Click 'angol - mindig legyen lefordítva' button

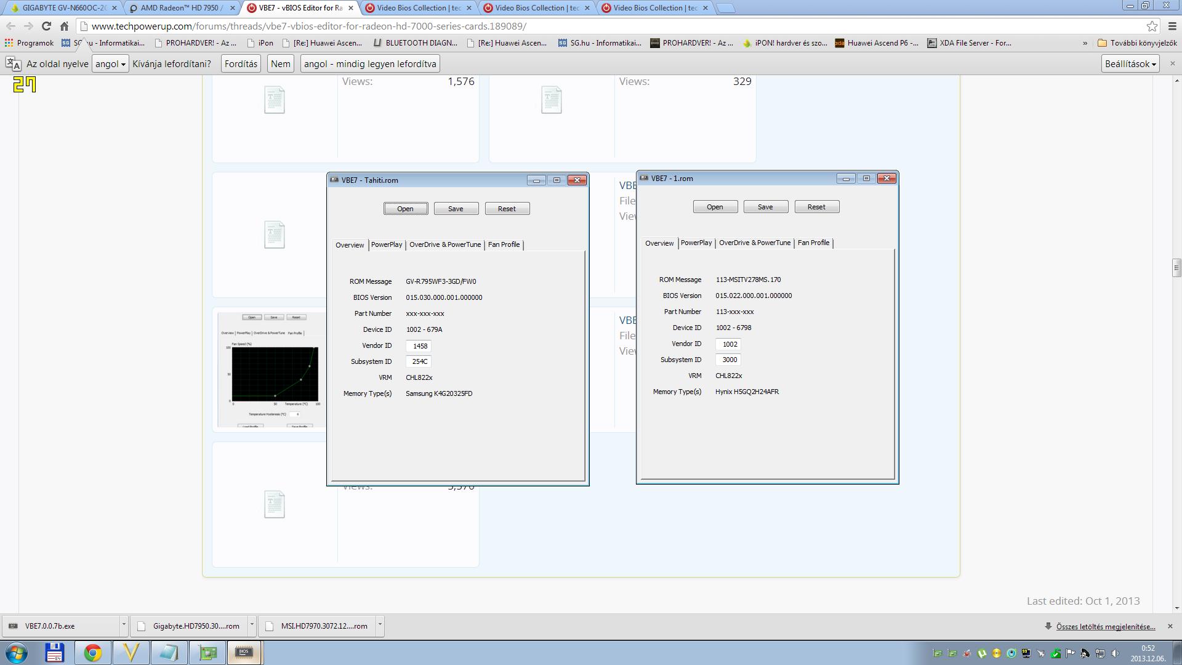pos(370,64)
